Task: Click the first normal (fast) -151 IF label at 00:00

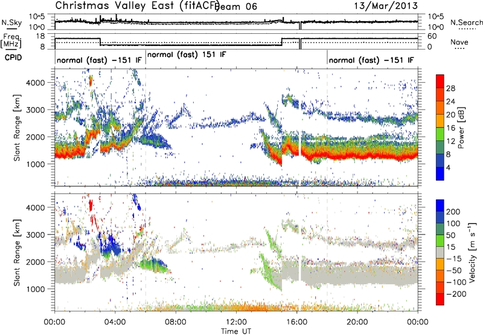Action: (99, 60)
